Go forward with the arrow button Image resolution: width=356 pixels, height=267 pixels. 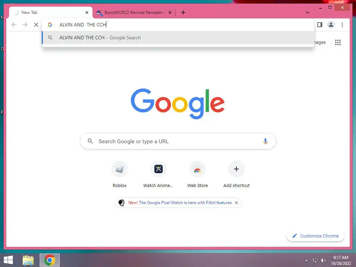click(x=25, y=25)
